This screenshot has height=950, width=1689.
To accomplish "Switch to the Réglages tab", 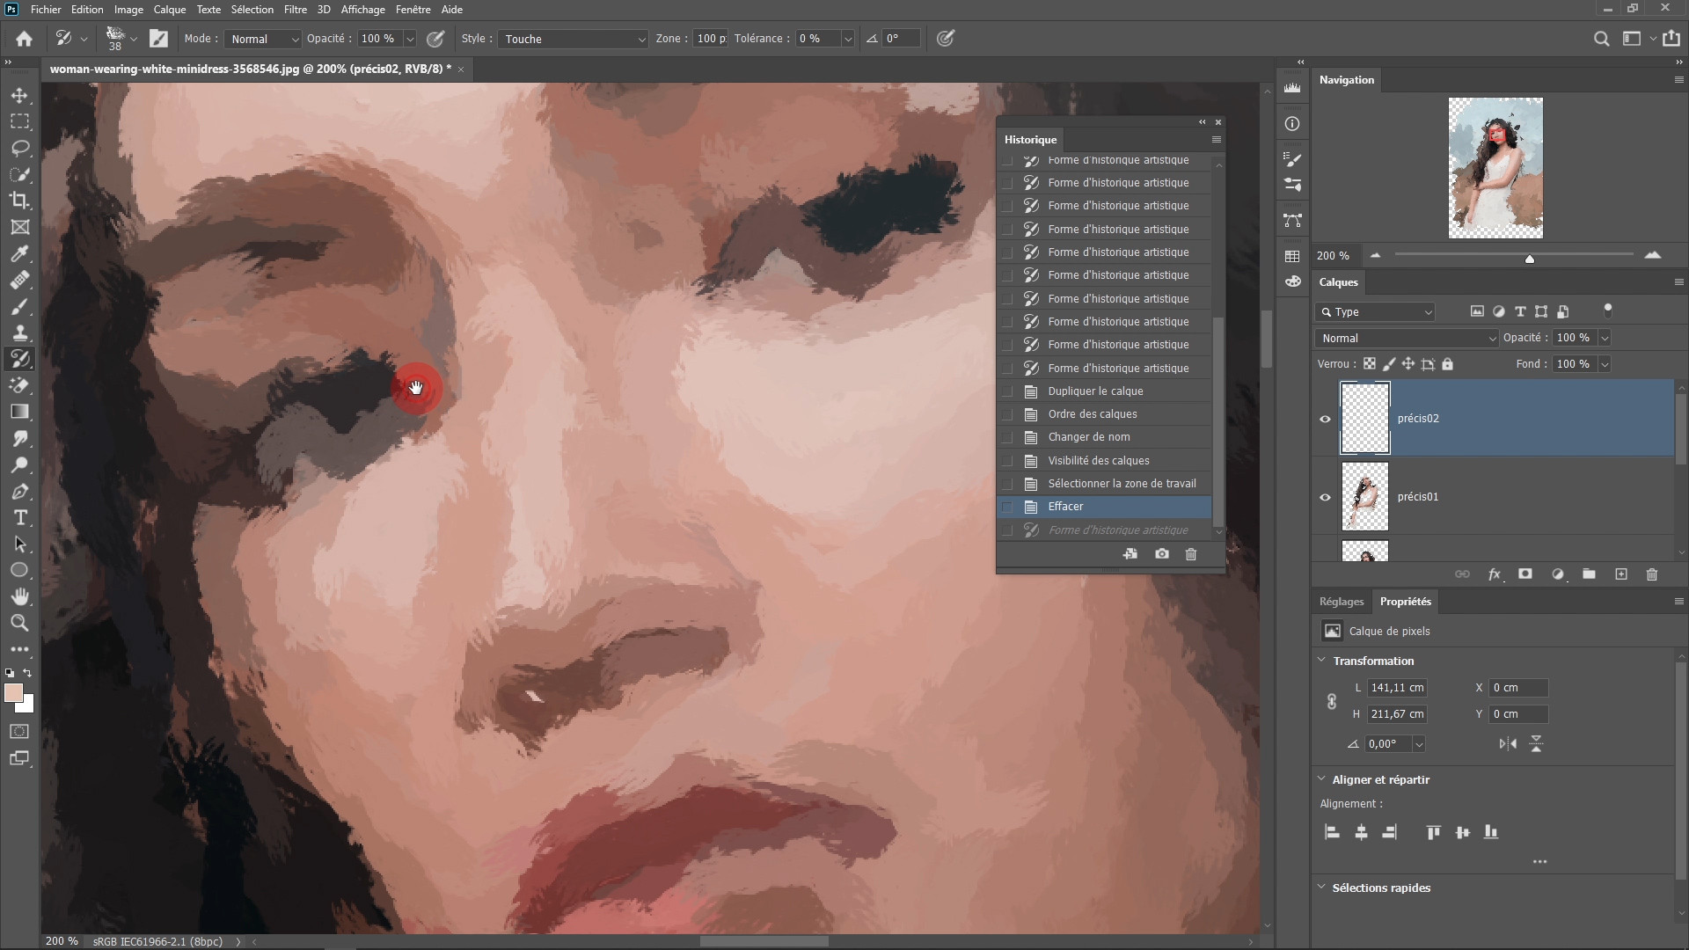I will coord(1342,602).
